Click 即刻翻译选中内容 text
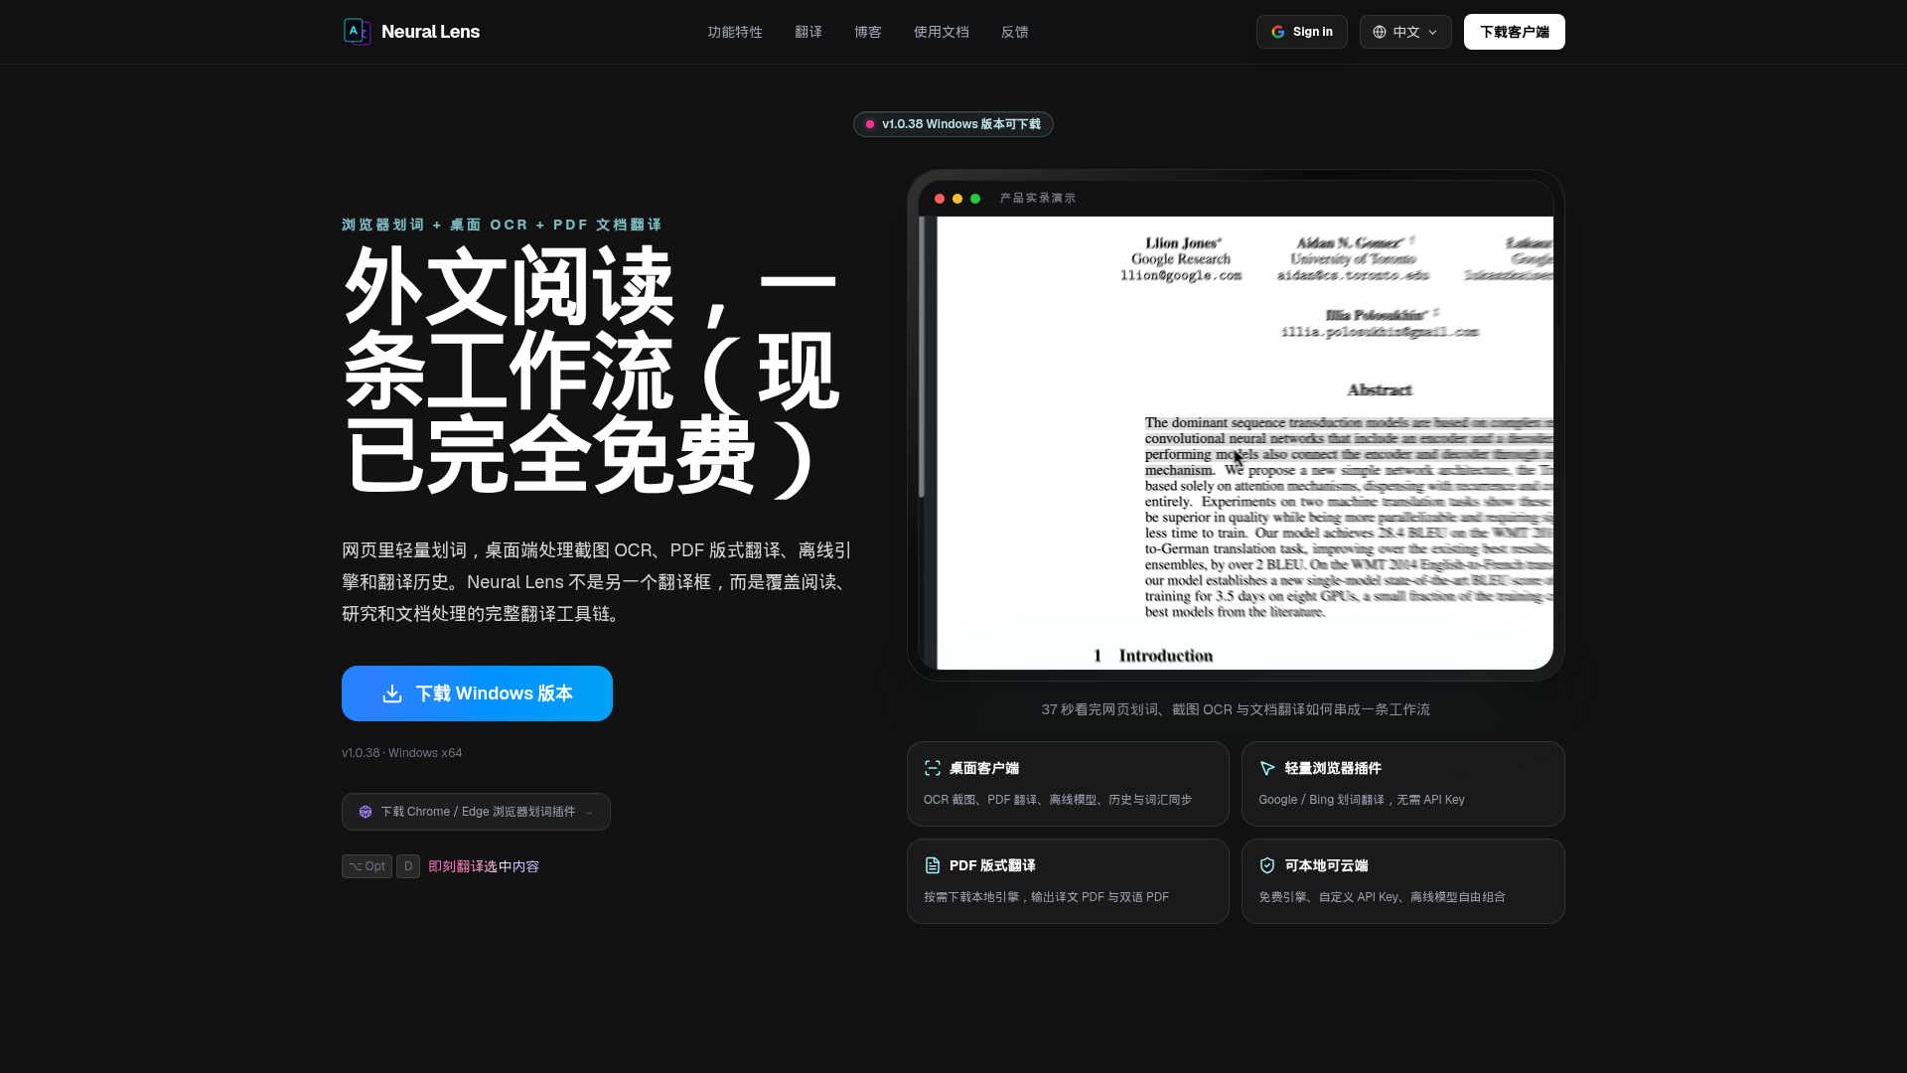 [x=484, y=866]
